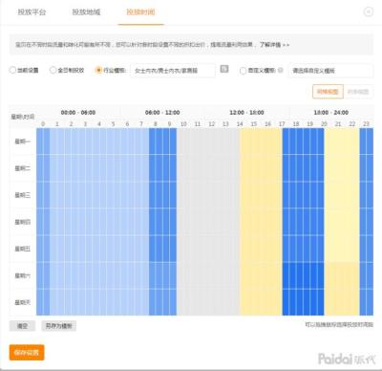Click the 可以拖拽鼠标选择投放时间段 hint text

click(x=339, y=324)
